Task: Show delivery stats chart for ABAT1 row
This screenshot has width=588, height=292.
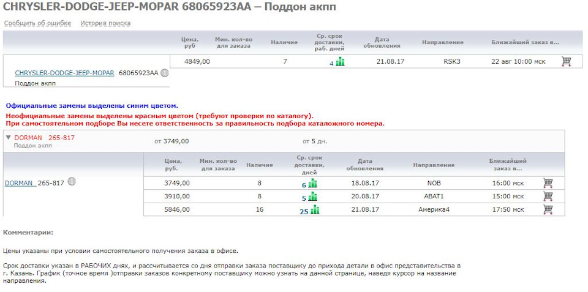Action: pyautogui.click(x=313, y=197)
